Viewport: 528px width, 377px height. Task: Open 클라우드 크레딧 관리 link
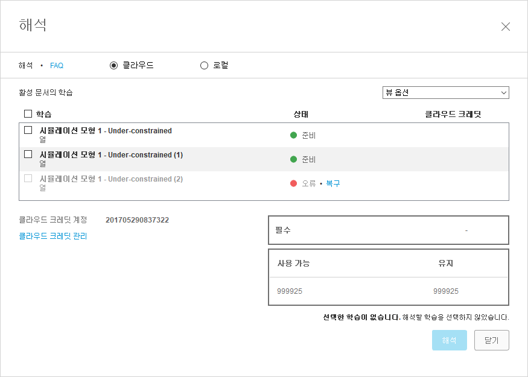coord(53,236)
